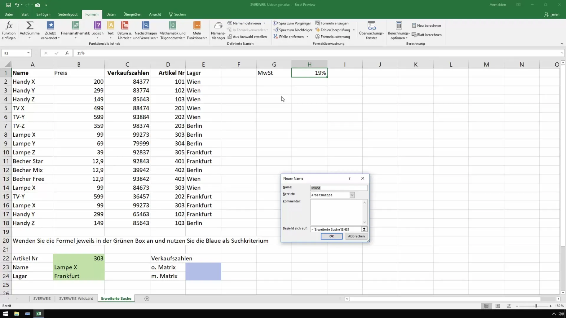Open the Überwachungsfenster
Image resolution: width=566 pixels, height=318 pixels.
pyautogui.click(x=371, y=30)
